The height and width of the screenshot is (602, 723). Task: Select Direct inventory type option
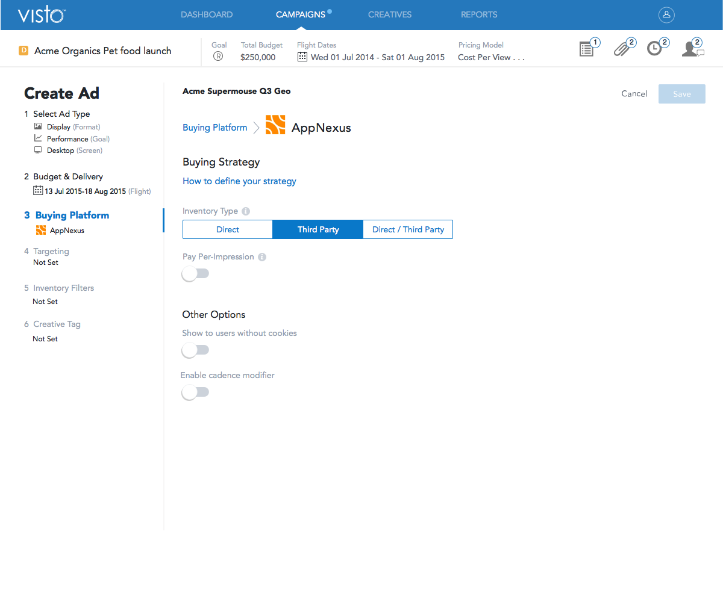click(x=228, y=229)
